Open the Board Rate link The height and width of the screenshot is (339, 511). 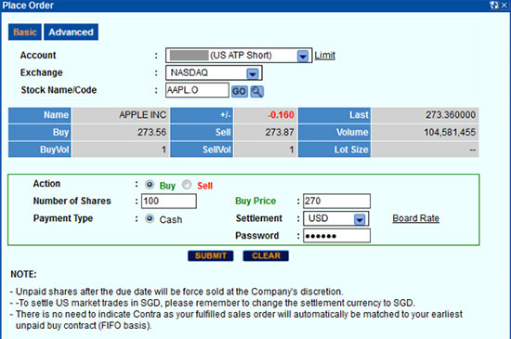click(x=416, y=218)
